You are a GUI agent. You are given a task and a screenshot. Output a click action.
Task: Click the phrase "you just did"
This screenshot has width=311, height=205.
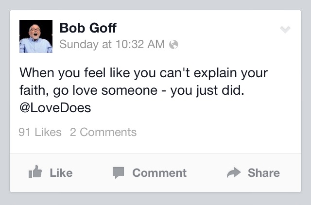tap(215, 91)
